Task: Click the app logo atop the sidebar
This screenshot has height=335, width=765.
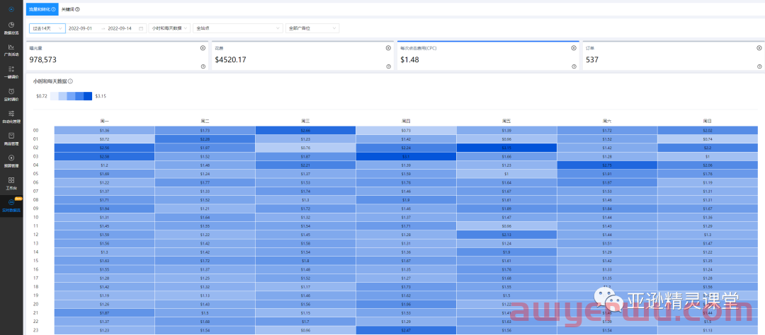Action: pyautogui.click(x=11, y=8)
